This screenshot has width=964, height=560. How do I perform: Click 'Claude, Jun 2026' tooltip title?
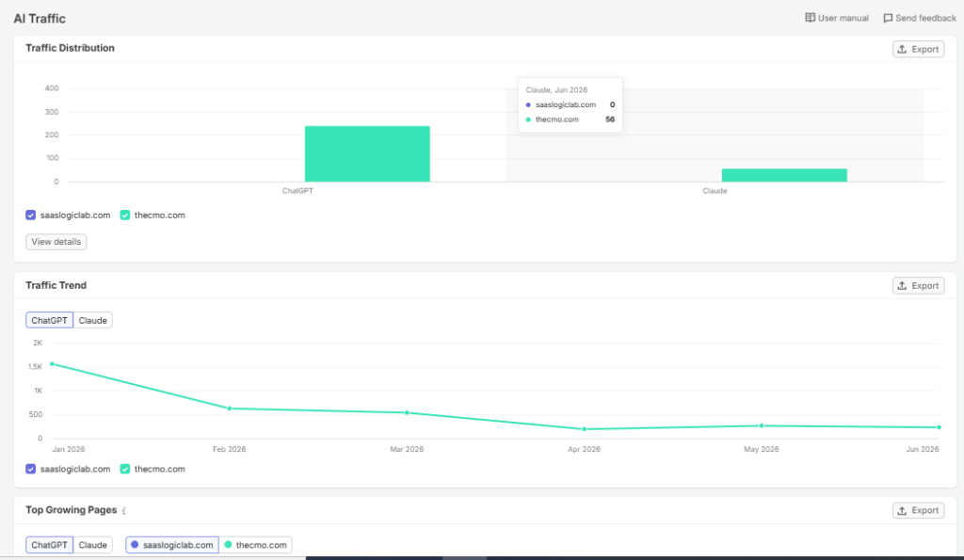[x=556, y=90]
